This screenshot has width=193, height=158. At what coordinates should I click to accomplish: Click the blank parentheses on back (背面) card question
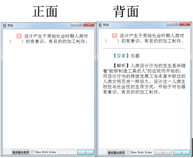tap(112, 41)
